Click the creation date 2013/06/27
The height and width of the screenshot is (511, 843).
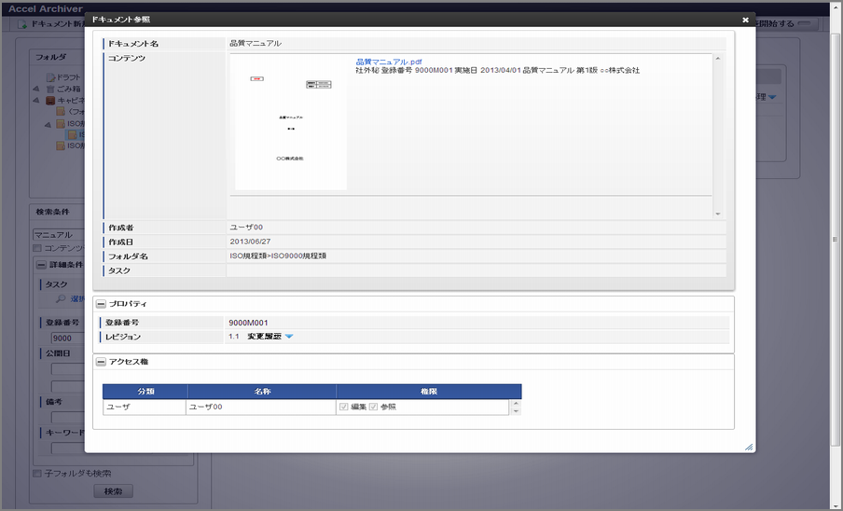pyautogui.click(x=250, y=242)
